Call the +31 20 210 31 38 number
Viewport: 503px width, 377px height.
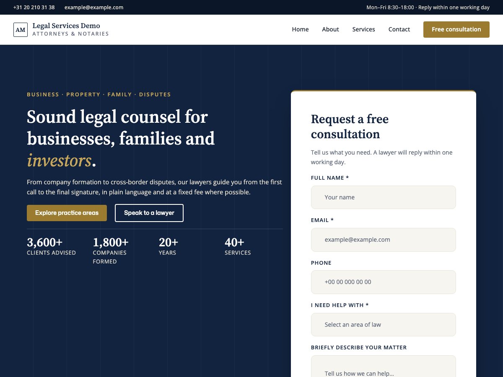(x=34, y=8)
